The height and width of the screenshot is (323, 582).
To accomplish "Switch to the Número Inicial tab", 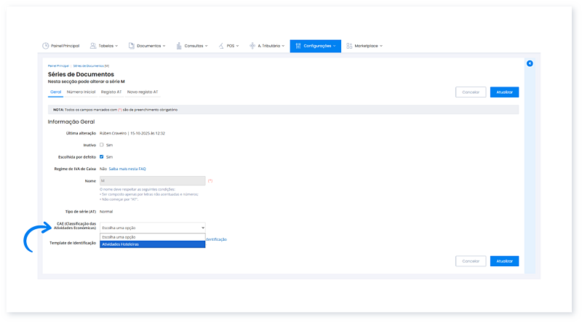I will coord(80,92).
